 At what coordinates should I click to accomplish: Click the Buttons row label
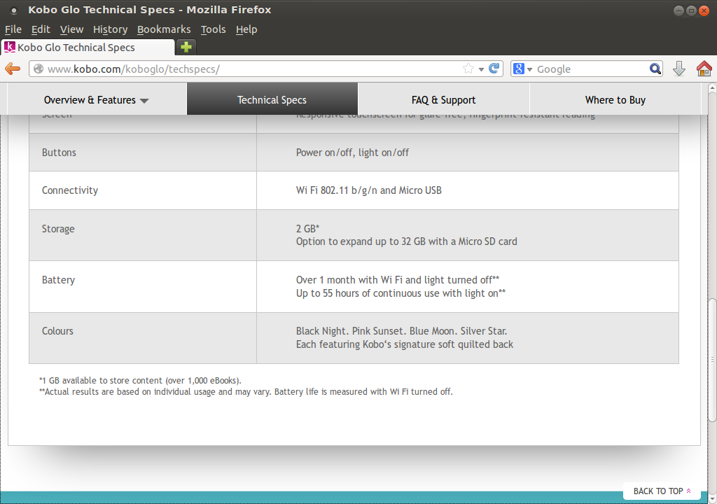tap(59, 153)
